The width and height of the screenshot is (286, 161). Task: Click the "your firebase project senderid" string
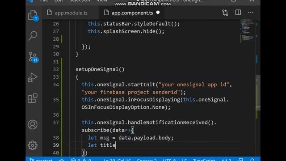coord(131,92)
